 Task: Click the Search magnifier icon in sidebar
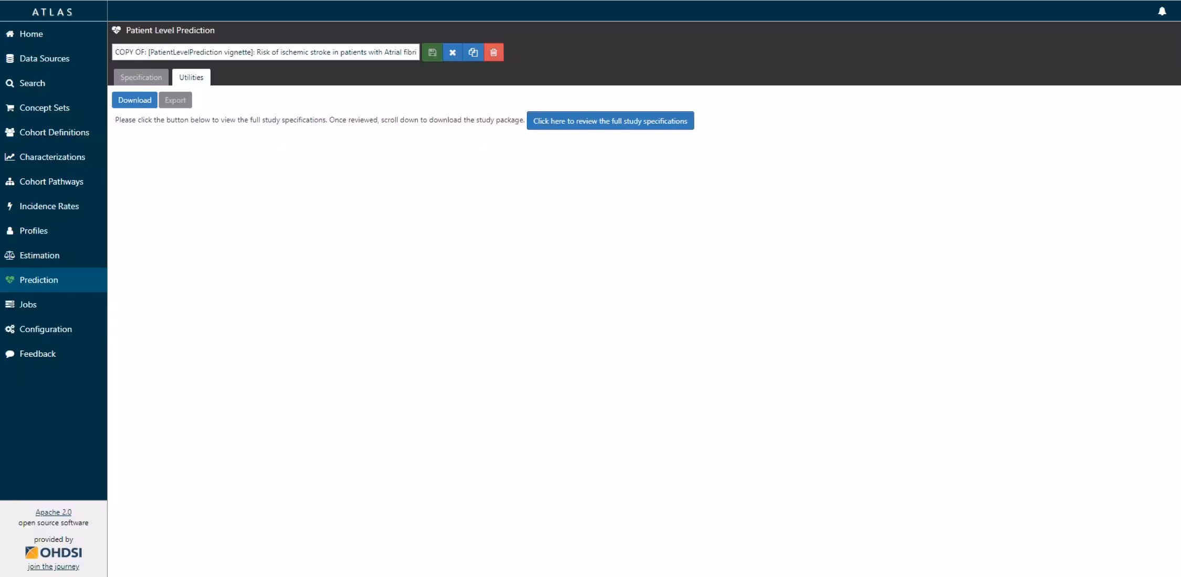[9, 83]
